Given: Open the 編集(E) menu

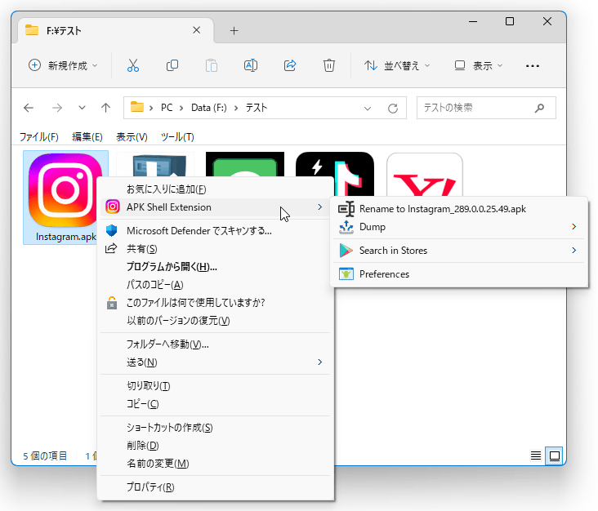Looking at the screenshot, I should (87, 137).
